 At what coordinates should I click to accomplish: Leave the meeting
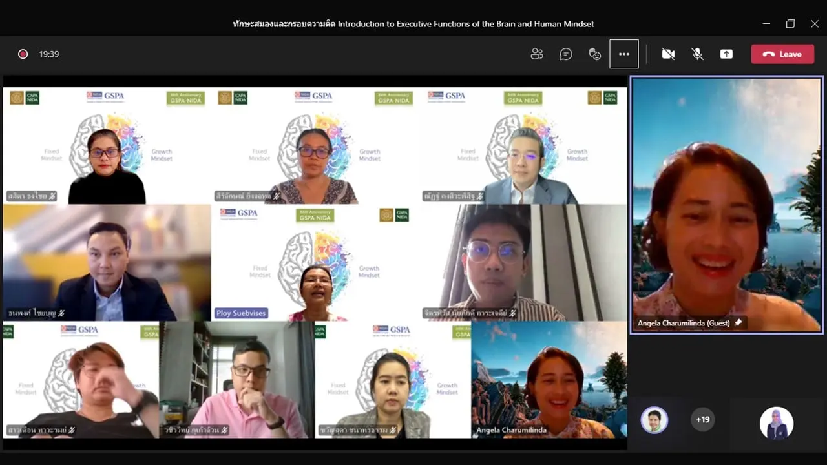pos(782,54)
